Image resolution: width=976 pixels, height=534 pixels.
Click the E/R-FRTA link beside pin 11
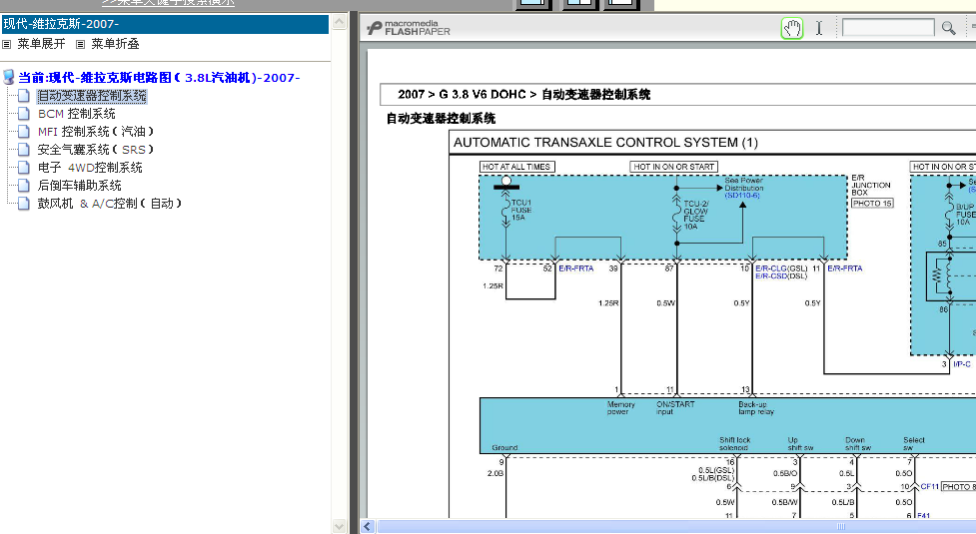(845, 268)
